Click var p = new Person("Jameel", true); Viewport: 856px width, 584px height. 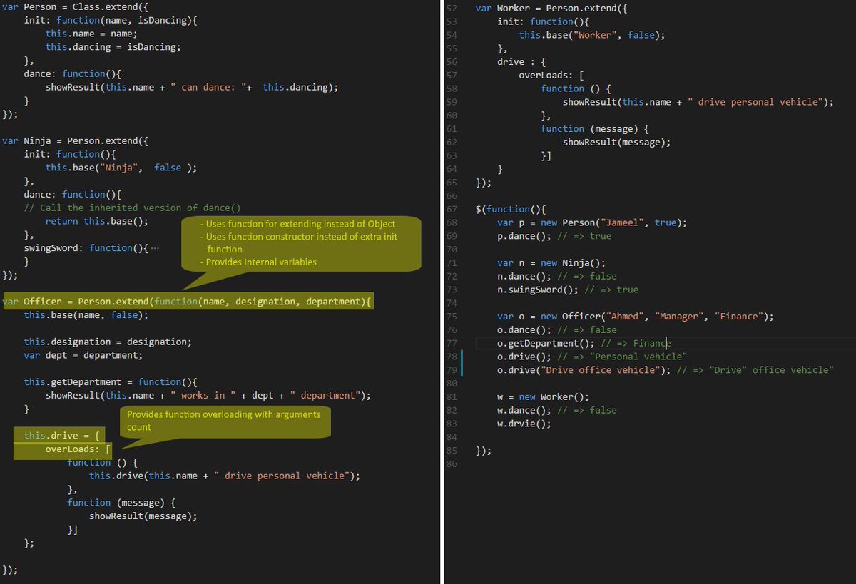[x=592, y=222]
